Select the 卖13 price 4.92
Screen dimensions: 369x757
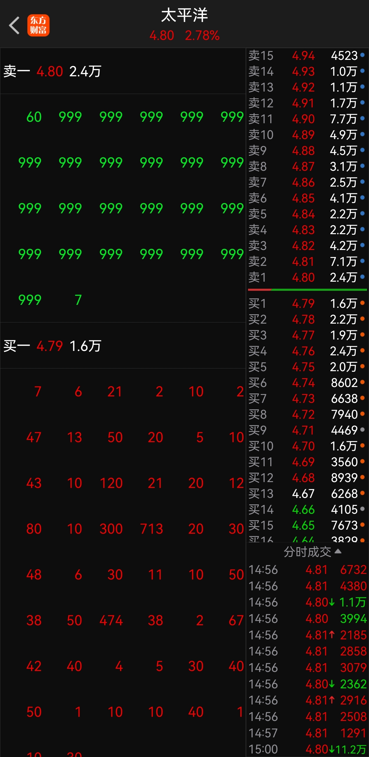(303, 87)
